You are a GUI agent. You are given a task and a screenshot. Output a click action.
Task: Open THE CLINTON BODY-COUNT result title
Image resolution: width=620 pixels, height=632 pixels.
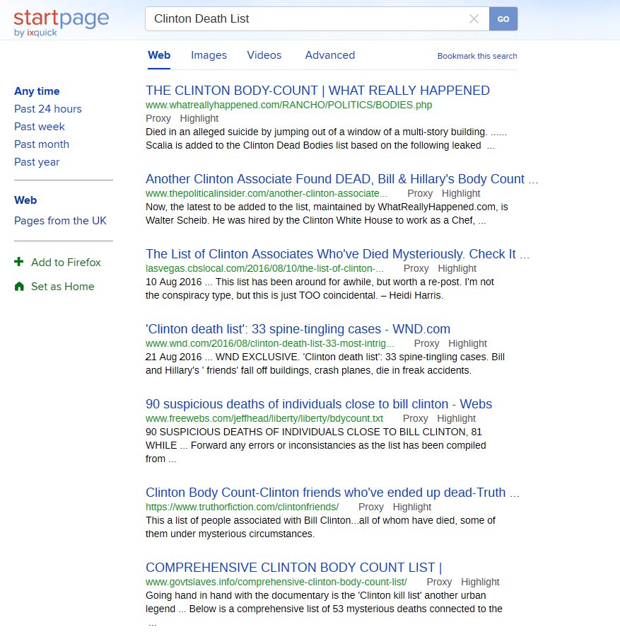point(317,91)
